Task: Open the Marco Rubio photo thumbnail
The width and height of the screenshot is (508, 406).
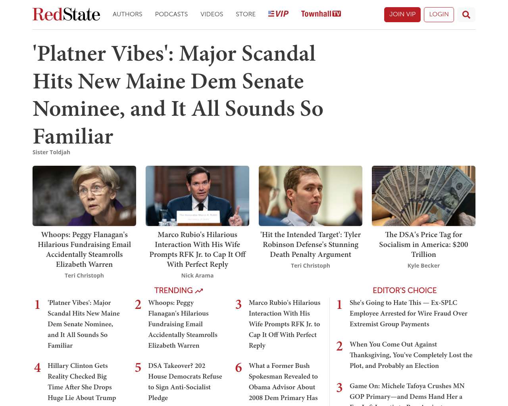Action: coord(197,196)
